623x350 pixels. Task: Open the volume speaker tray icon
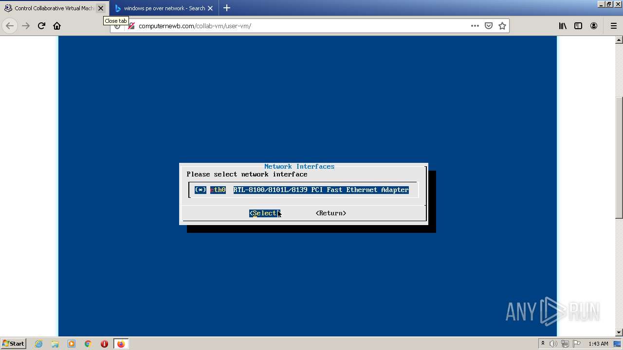[554, 344]
